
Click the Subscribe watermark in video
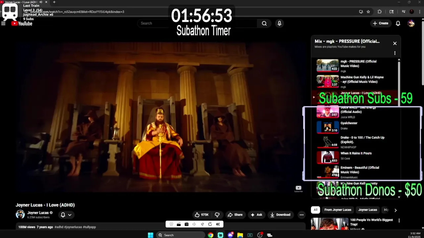(x=298, y=189)
